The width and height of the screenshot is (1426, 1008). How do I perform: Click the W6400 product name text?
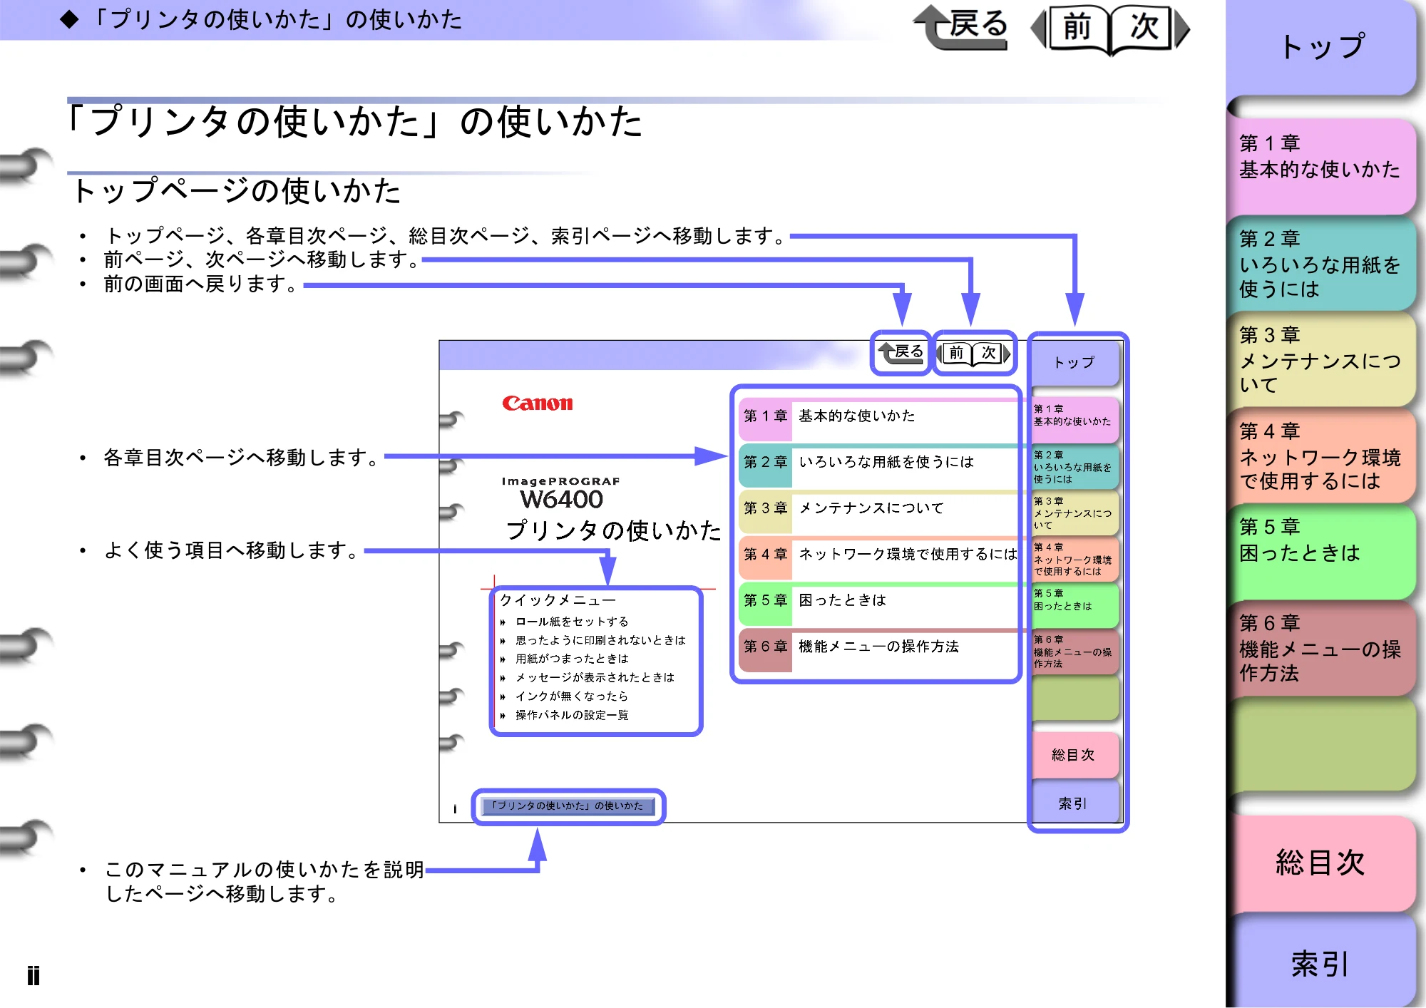(562, 499)
